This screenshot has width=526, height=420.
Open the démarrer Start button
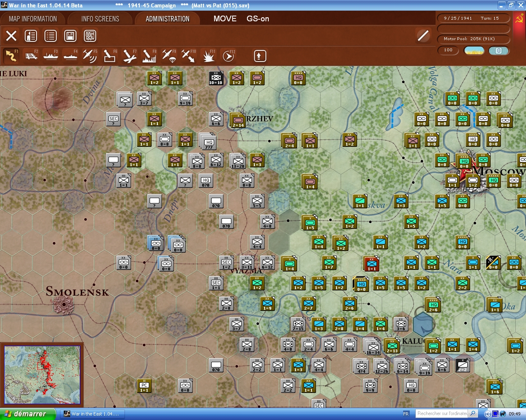point(28,414)
